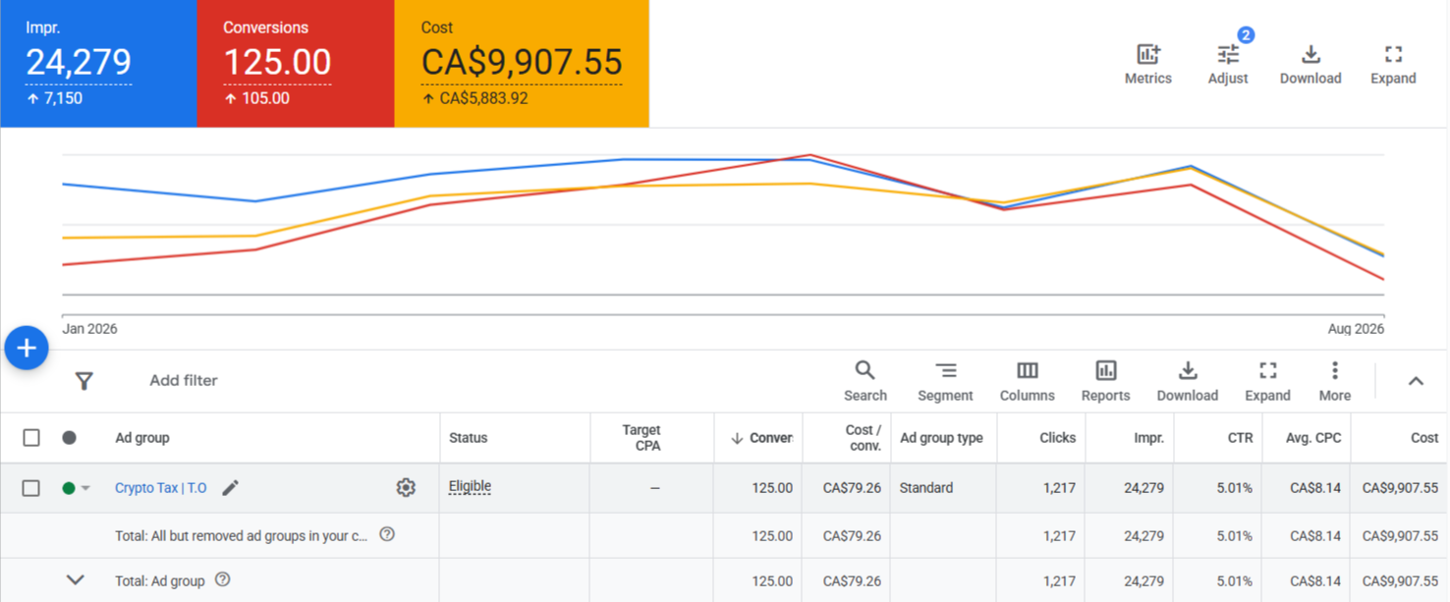Click Crypto Tax row CA$8.14 Avg. CPC cell
The width and height of the screenshot is (1450, 602).
pos(1313,488)
